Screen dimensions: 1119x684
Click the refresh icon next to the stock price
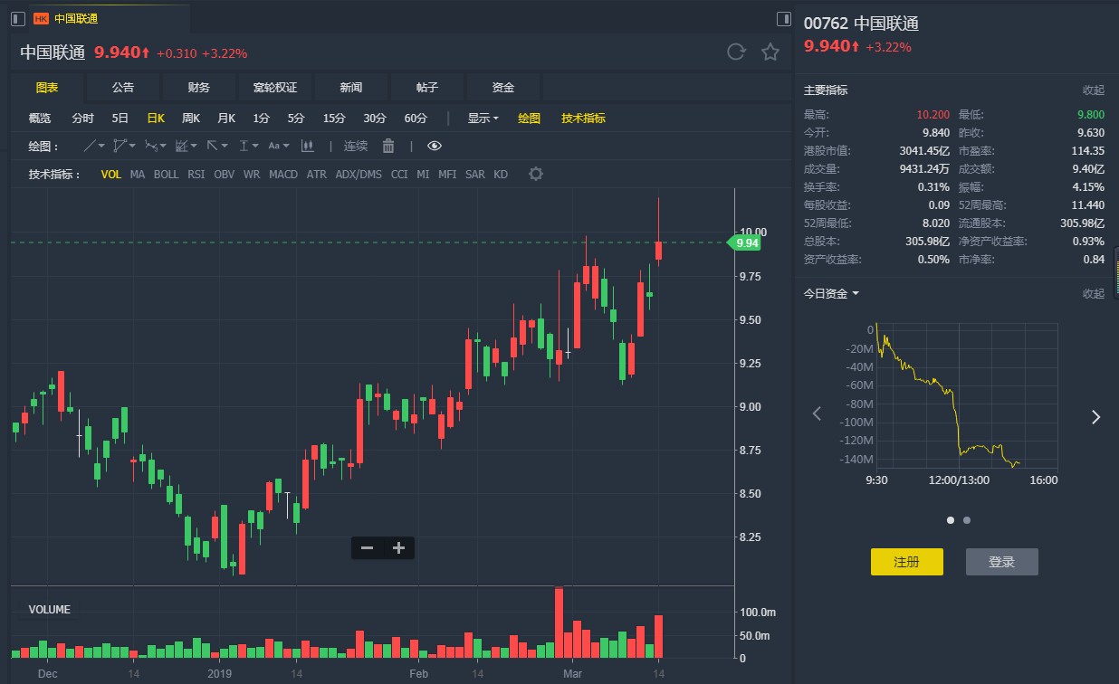[736, 52]
